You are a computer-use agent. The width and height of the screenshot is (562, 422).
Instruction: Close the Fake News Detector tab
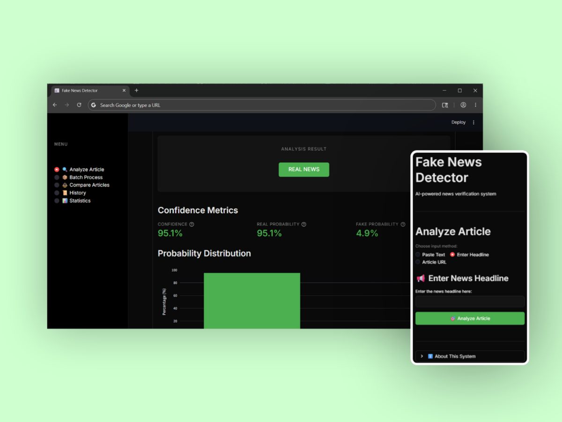click(124, 90)
